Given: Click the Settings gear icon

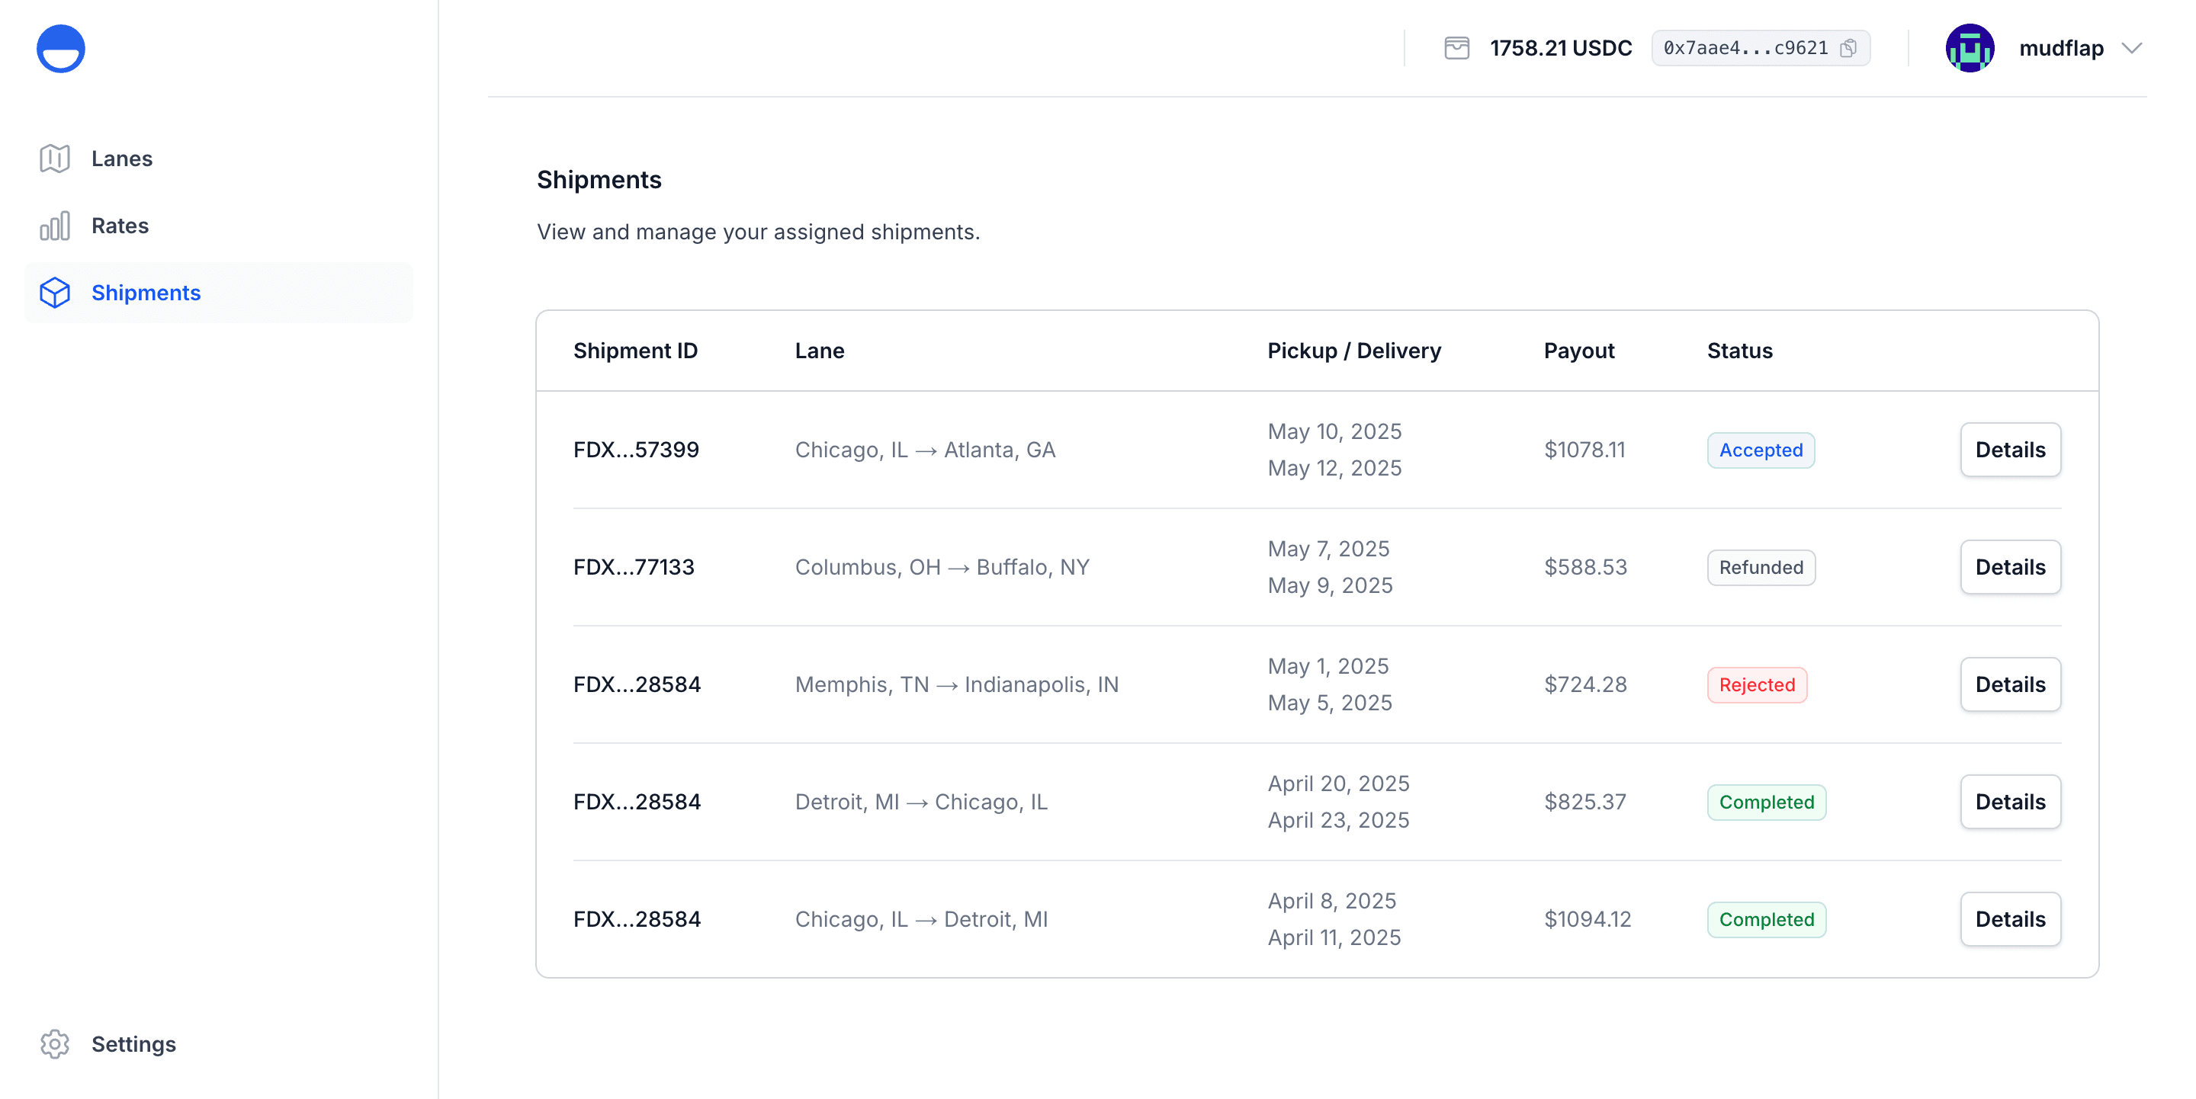Looking at the screenshot, I should coord(55,1043).
